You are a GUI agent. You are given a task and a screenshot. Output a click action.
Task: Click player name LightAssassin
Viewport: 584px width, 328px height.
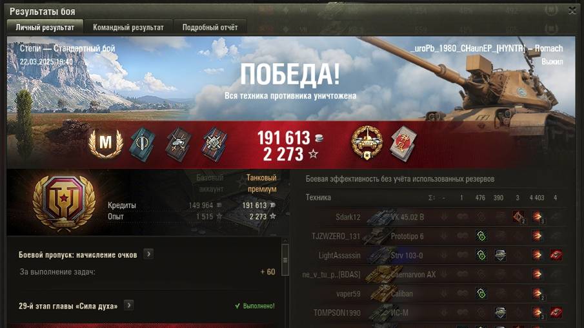click(339, 255)
